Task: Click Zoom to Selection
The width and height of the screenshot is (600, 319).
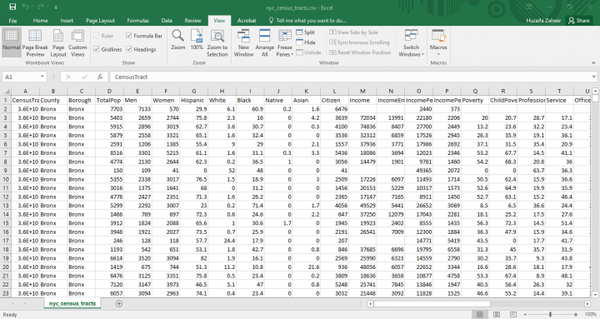Action: click(x=217, y=42)
